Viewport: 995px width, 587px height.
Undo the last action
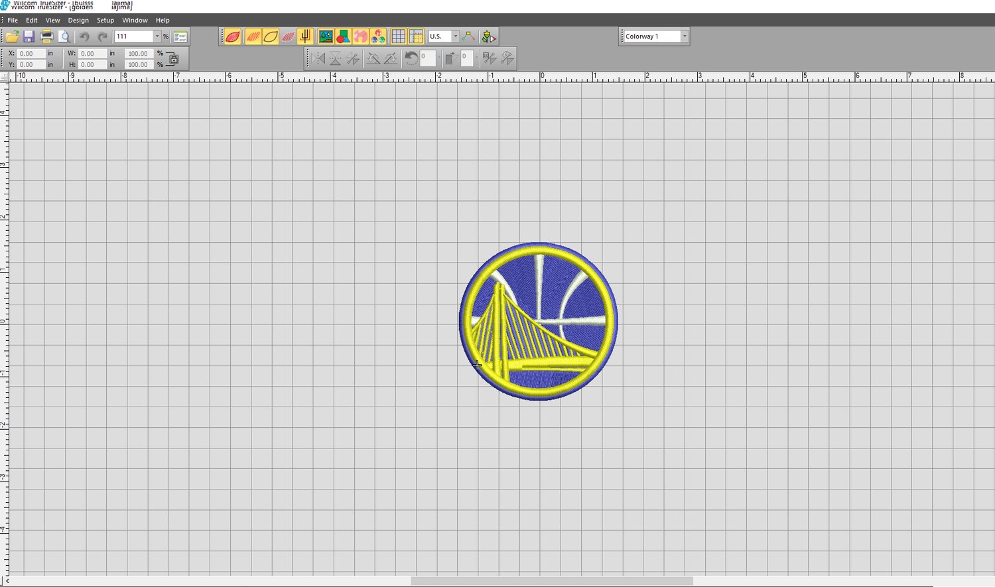pyautogui.click(x=84, y=36)
